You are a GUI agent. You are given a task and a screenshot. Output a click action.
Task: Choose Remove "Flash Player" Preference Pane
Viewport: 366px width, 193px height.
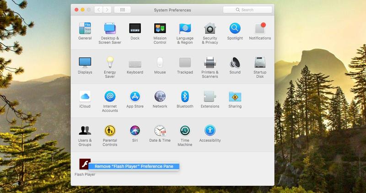[x=134, y=166]
